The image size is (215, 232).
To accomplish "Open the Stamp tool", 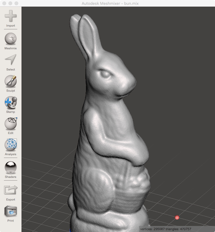I will pyautogui.click(x=11, y=103).
